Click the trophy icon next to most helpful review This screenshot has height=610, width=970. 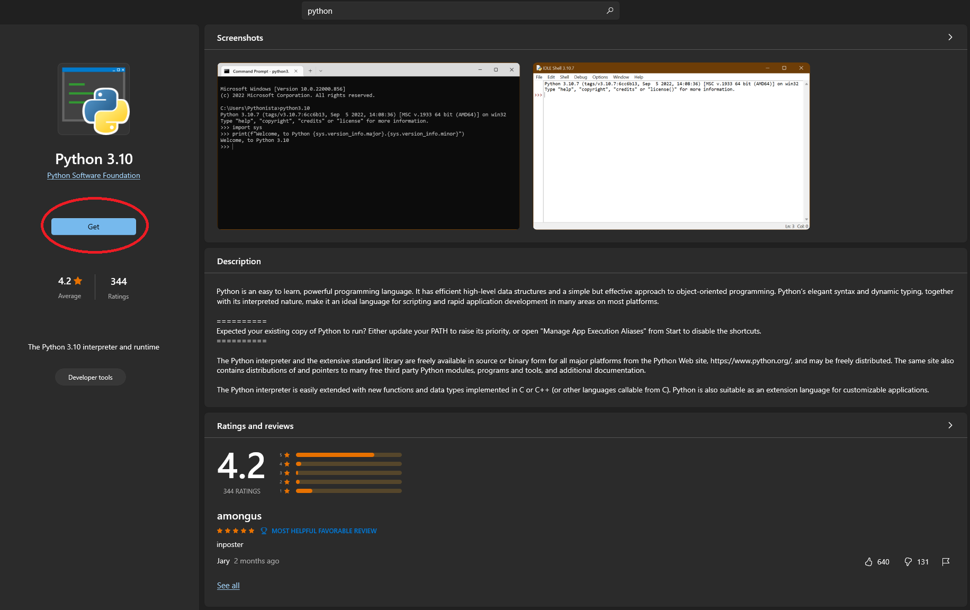point(263,531)
